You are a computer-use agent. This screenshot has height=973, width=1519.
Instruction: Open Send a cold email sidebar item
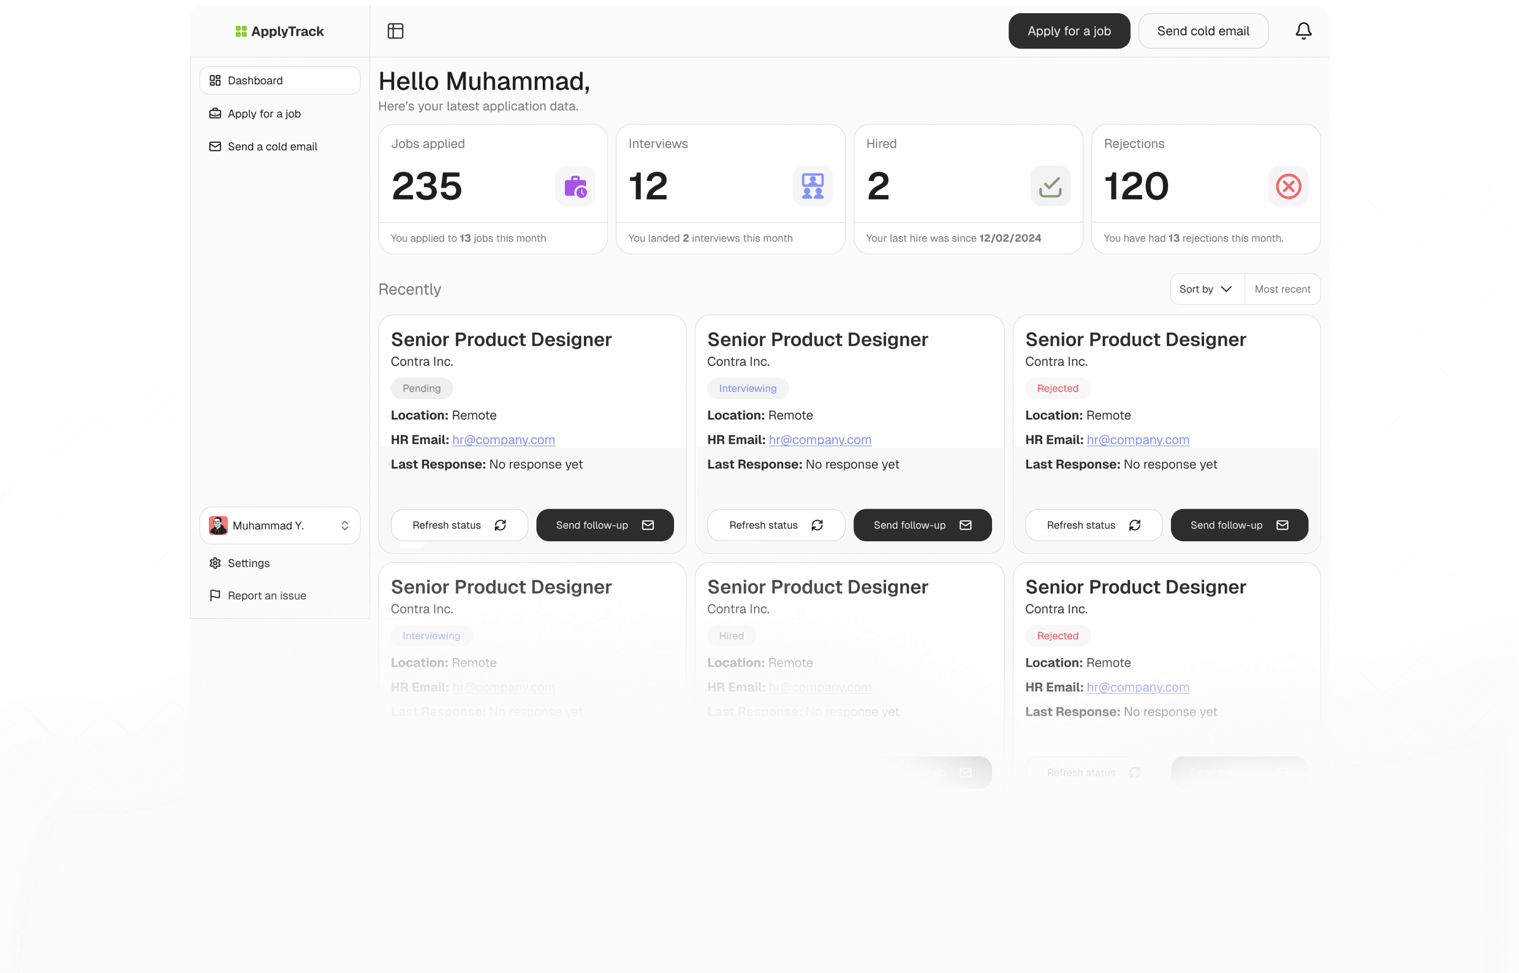coord(272,147)
